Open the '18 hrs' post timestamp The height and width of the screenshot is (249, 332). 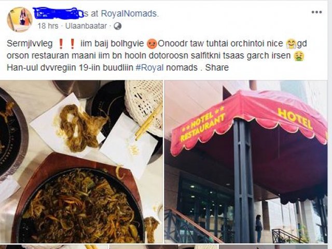point(48,26)
